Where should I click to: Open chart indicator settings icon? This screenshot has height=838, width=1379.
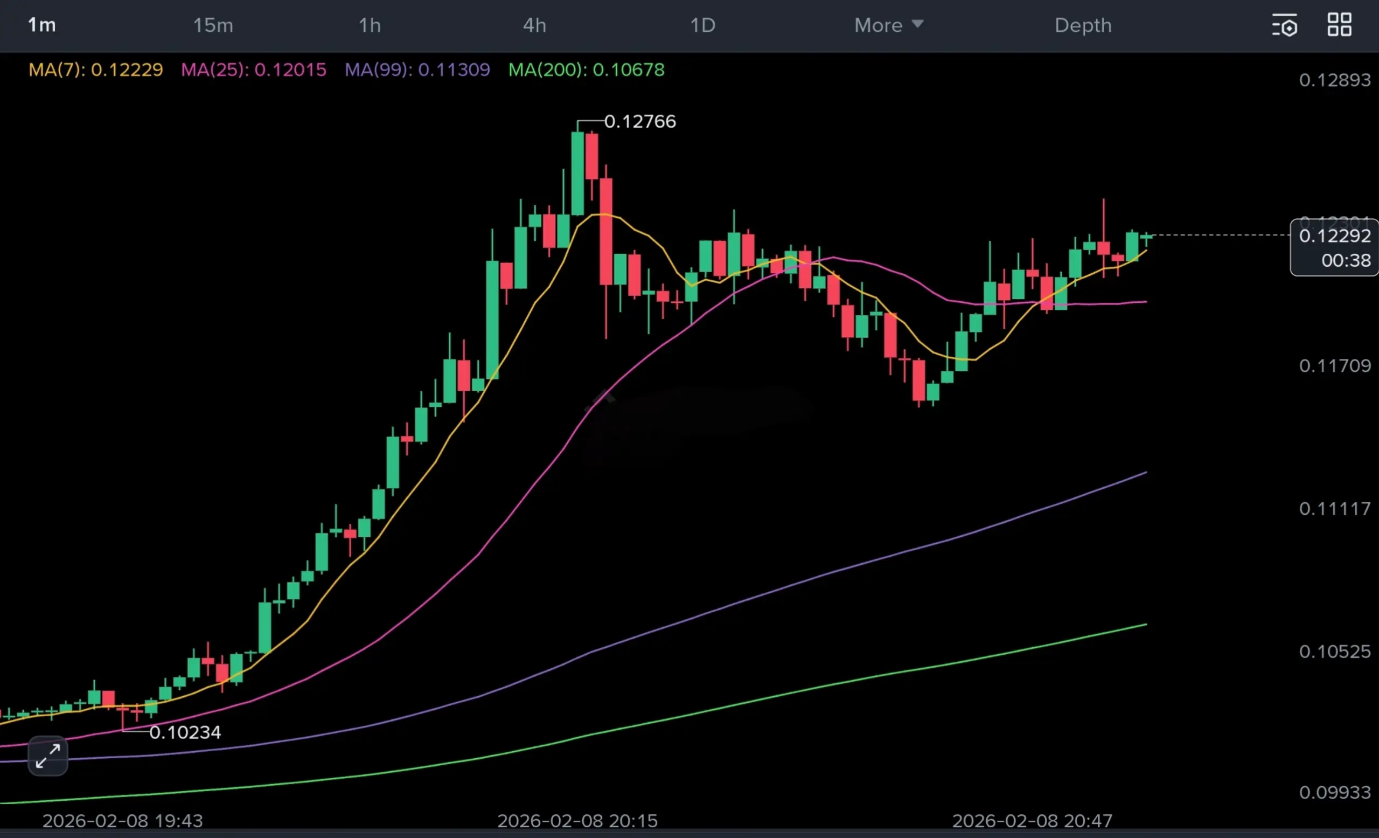pos(1284,26)
